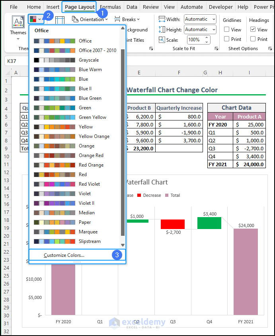275x336 pixels.
Task: Click column header E
Action: pos(139,73)
